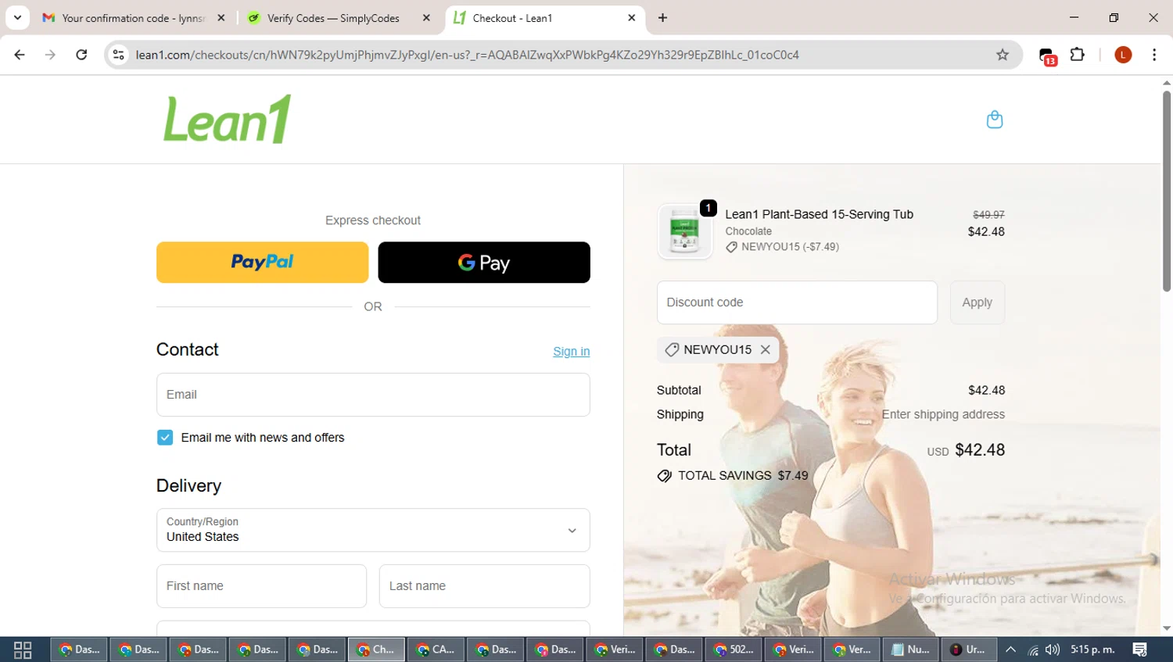Switch to Your confirmation code Gmail tab
1173x662 pixels.
133,17
